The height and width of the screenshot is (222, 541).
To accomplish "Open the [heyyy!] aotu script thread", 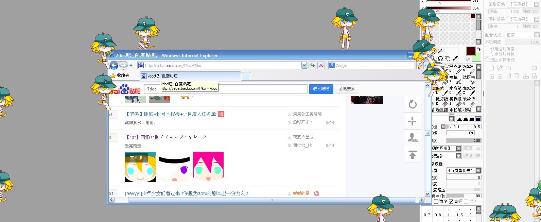I will (x=187, y=193).
